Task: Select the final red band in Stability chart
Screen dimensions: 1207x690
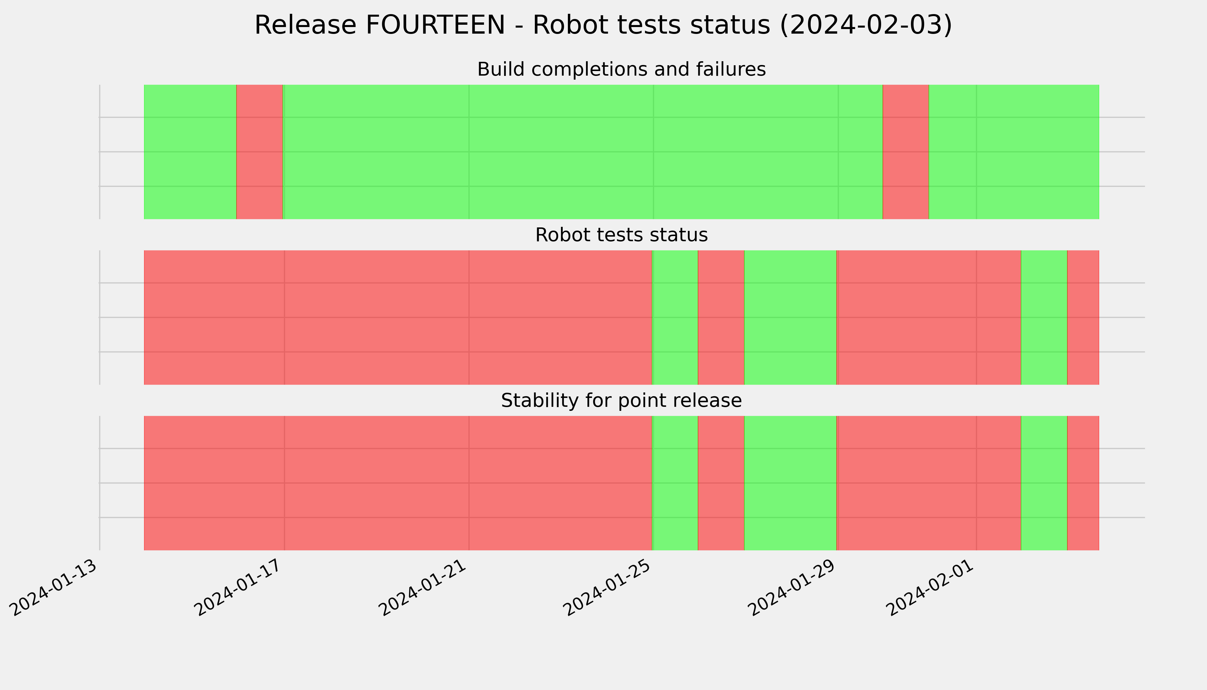Action: tap(1083, 483)
